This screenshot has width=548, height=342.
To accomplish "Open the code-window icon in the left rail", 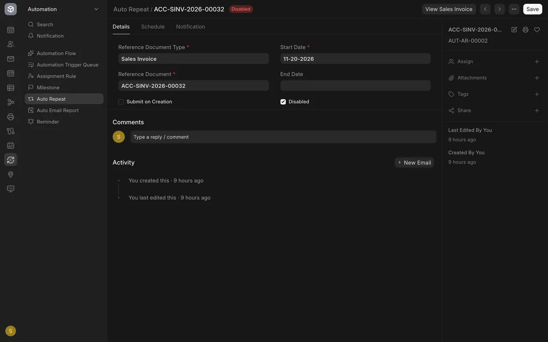I will pyautogui.click(x=11, y=30).
